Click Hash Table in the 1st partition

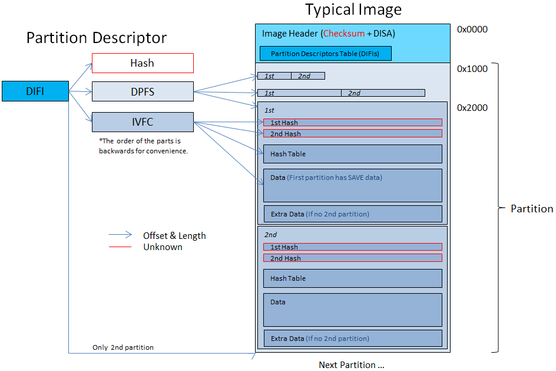tap(352, 154)
